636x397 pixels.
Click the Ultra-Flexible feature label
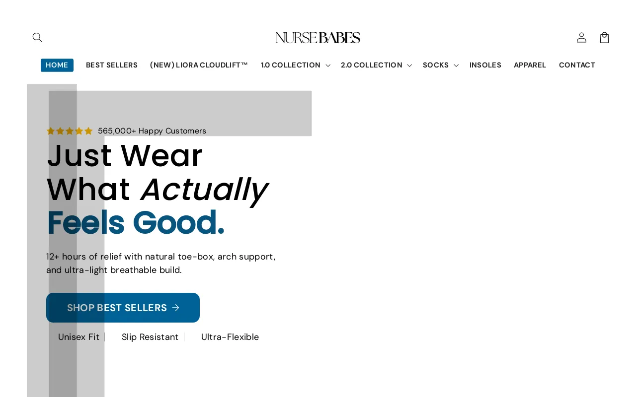click(x=230, y=337)
